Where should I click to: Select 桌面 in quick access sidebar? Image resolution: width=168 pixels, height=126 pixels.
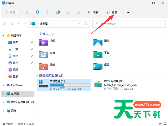[15, 42]
